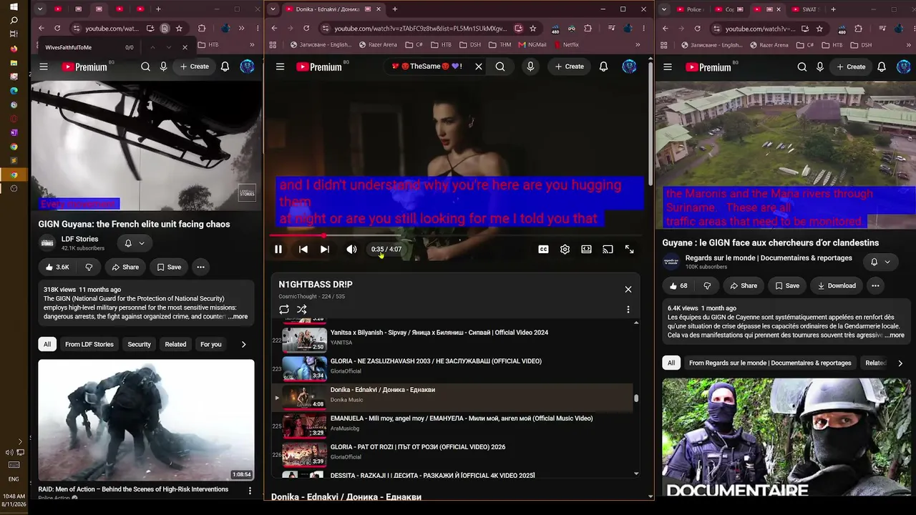The height and width of the screenshot is (515, 916).
Task: Open the account avatar in the middle window
Action: (x=629, y=67)
